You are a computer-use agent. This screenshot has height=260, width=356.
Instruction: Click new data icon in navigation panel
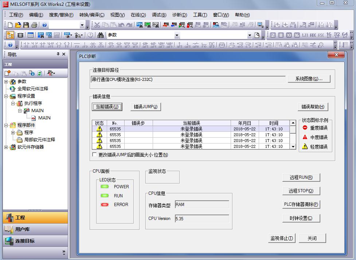pyautogui.click(x=8, y=73)
